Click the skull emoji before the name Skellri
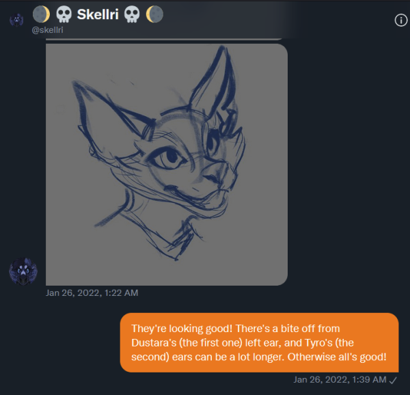 (64, 14)
